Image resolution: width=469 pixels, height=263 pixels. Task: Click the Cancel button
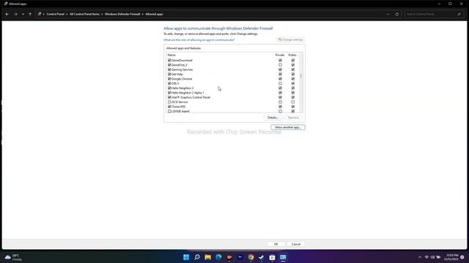pos(296,244)
